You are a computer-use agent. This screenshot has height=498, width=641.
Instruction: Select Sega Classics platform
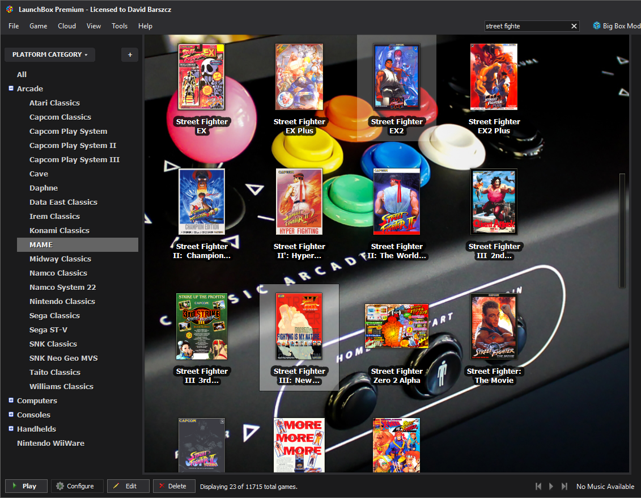[x=54, y=315]
